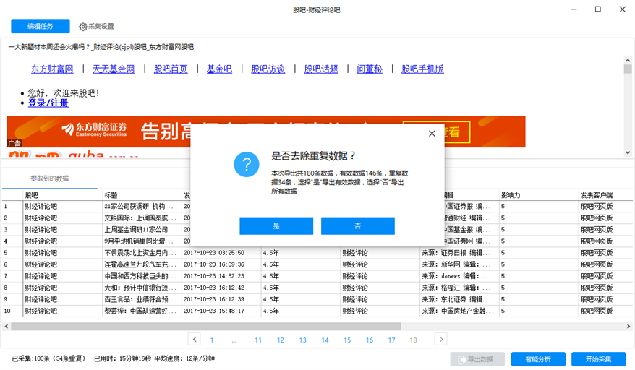Click table horizontal scrollbar right arrow
Viewport: 635px width, 370px height.
[628, 327]
